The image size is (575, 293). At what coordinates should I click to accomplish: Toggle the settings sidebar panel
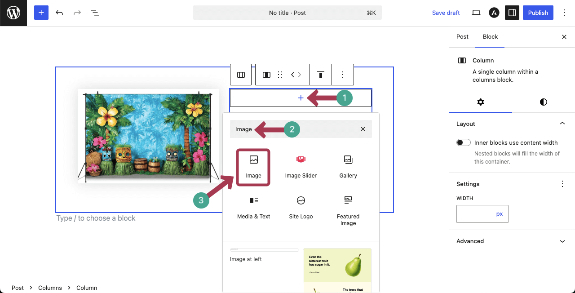pos(512,13)
